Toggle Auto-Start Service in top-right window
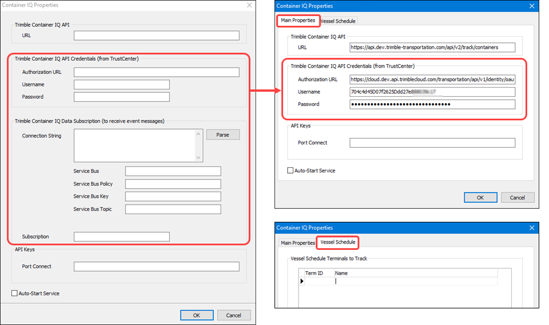 [x=290, y=171]
